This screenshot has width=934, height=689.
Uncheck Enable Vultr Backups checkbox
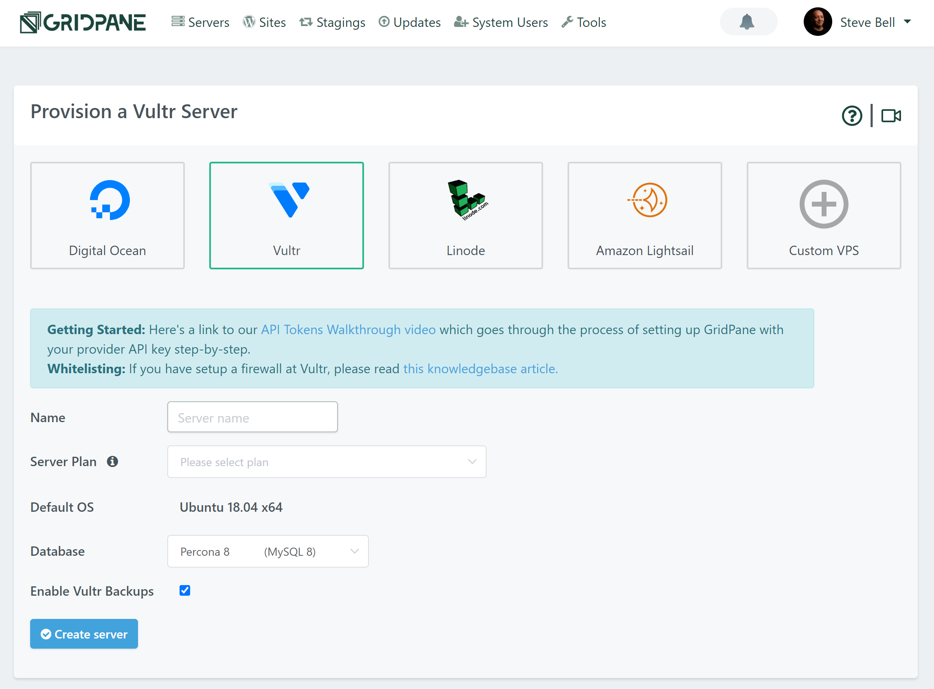point(184,590)
